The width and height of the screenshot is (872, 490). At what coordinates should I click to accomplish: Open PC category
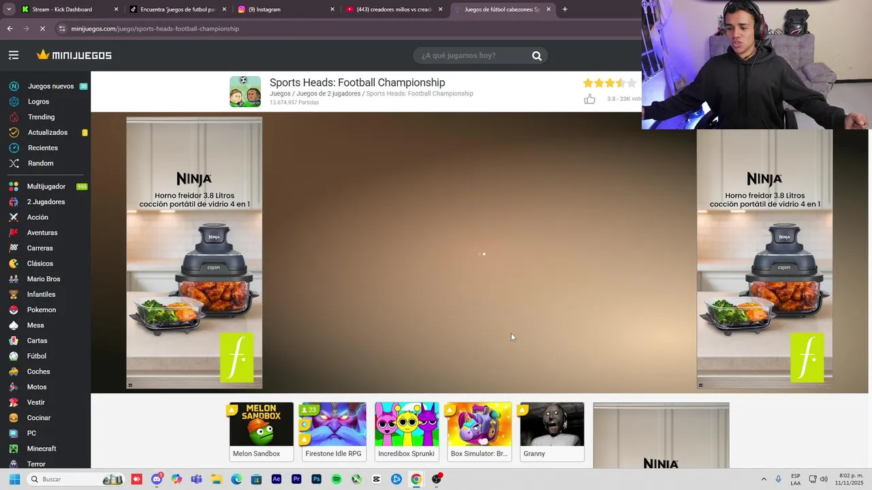(x=31, y=434)
